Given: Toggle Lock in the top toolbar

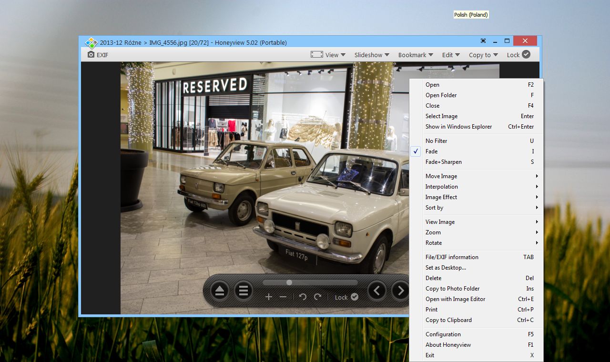Looking at the screenshot, I should 518,55.
